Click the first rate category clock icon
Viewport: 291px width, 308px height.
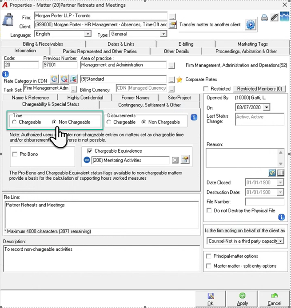click(54, 79)
